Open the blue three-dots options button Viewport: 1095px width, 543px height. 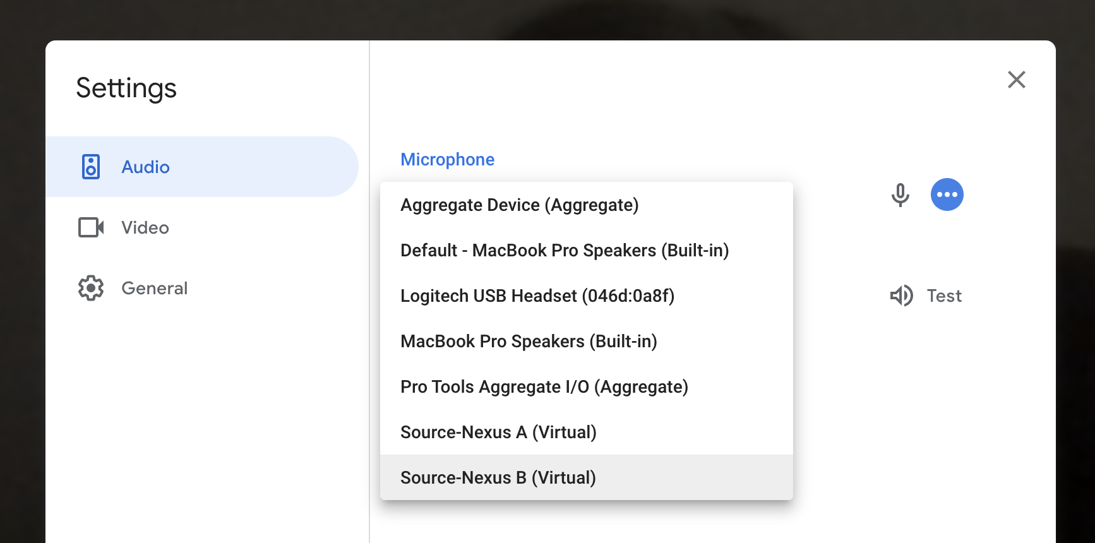coord(947,194)
